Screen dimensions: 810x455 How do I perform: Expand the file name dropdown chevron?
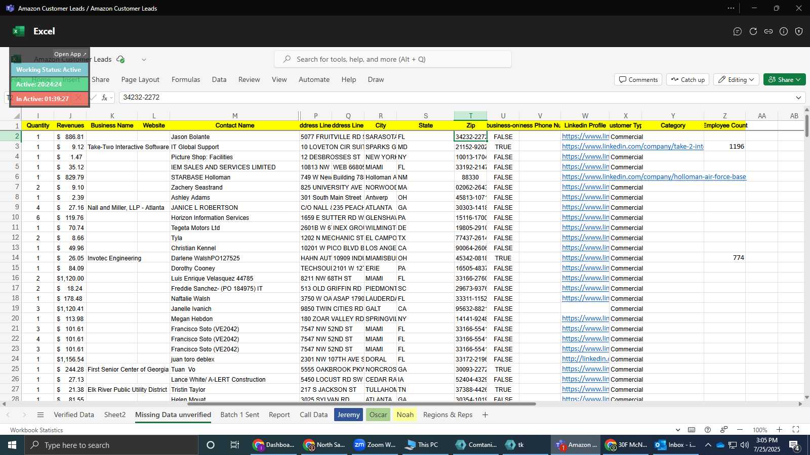click(x=144, y=60)
